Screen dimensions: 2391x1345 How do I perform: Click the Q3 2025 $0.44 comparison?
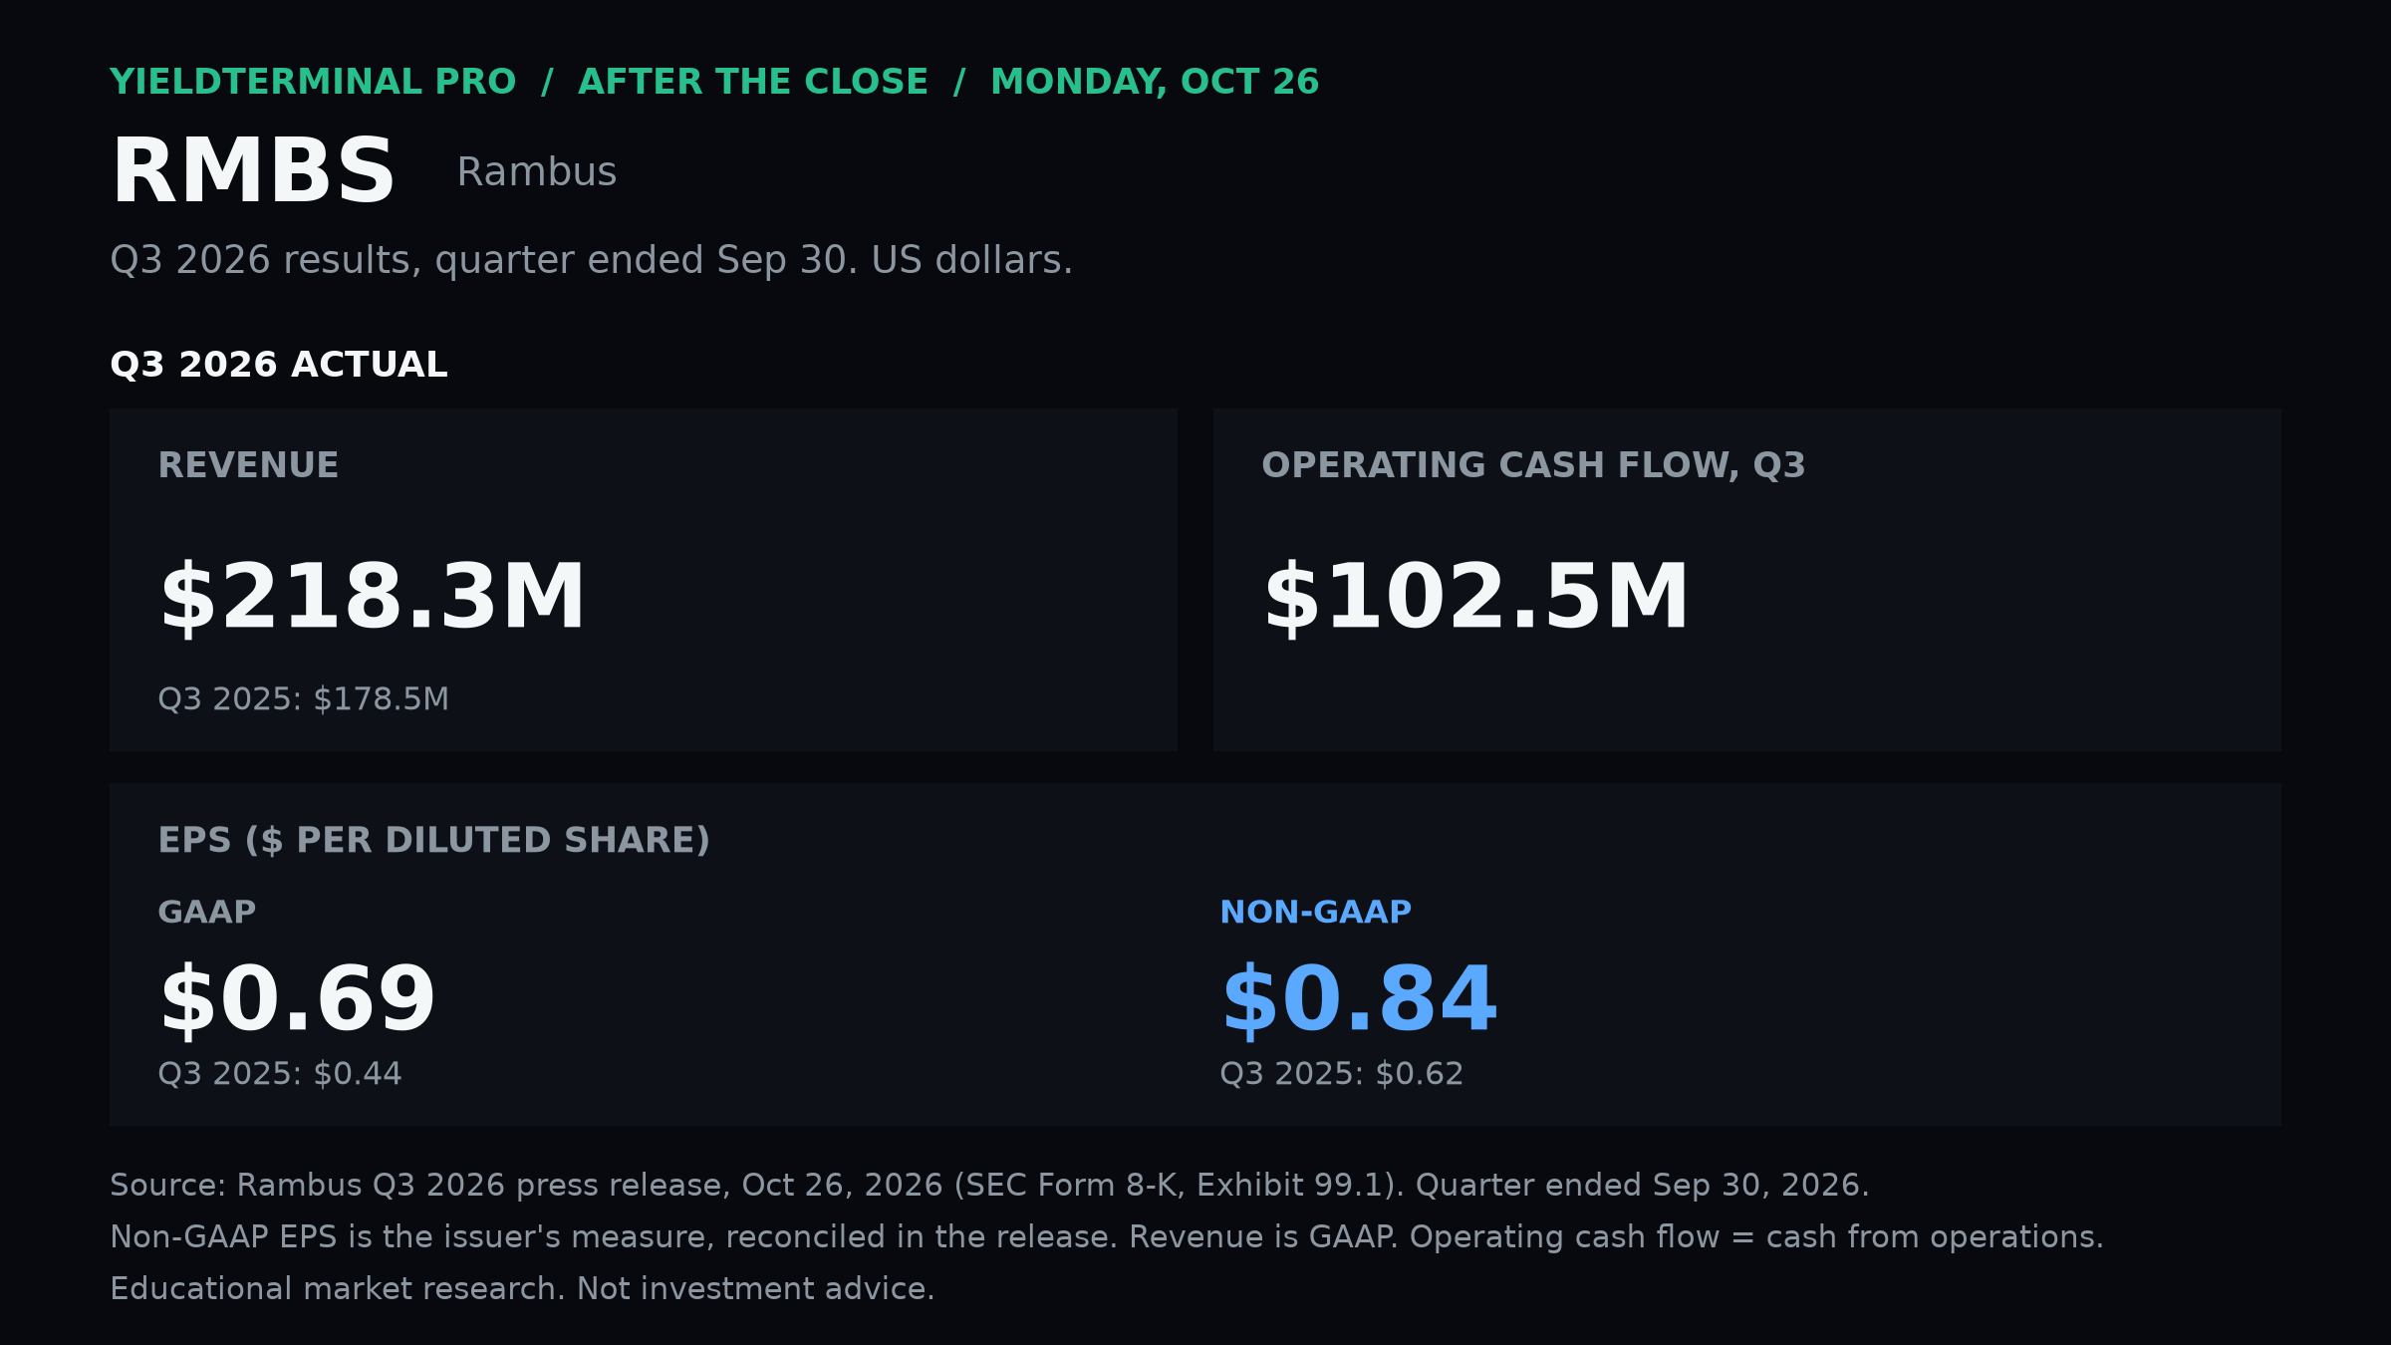click(280, 1074)
